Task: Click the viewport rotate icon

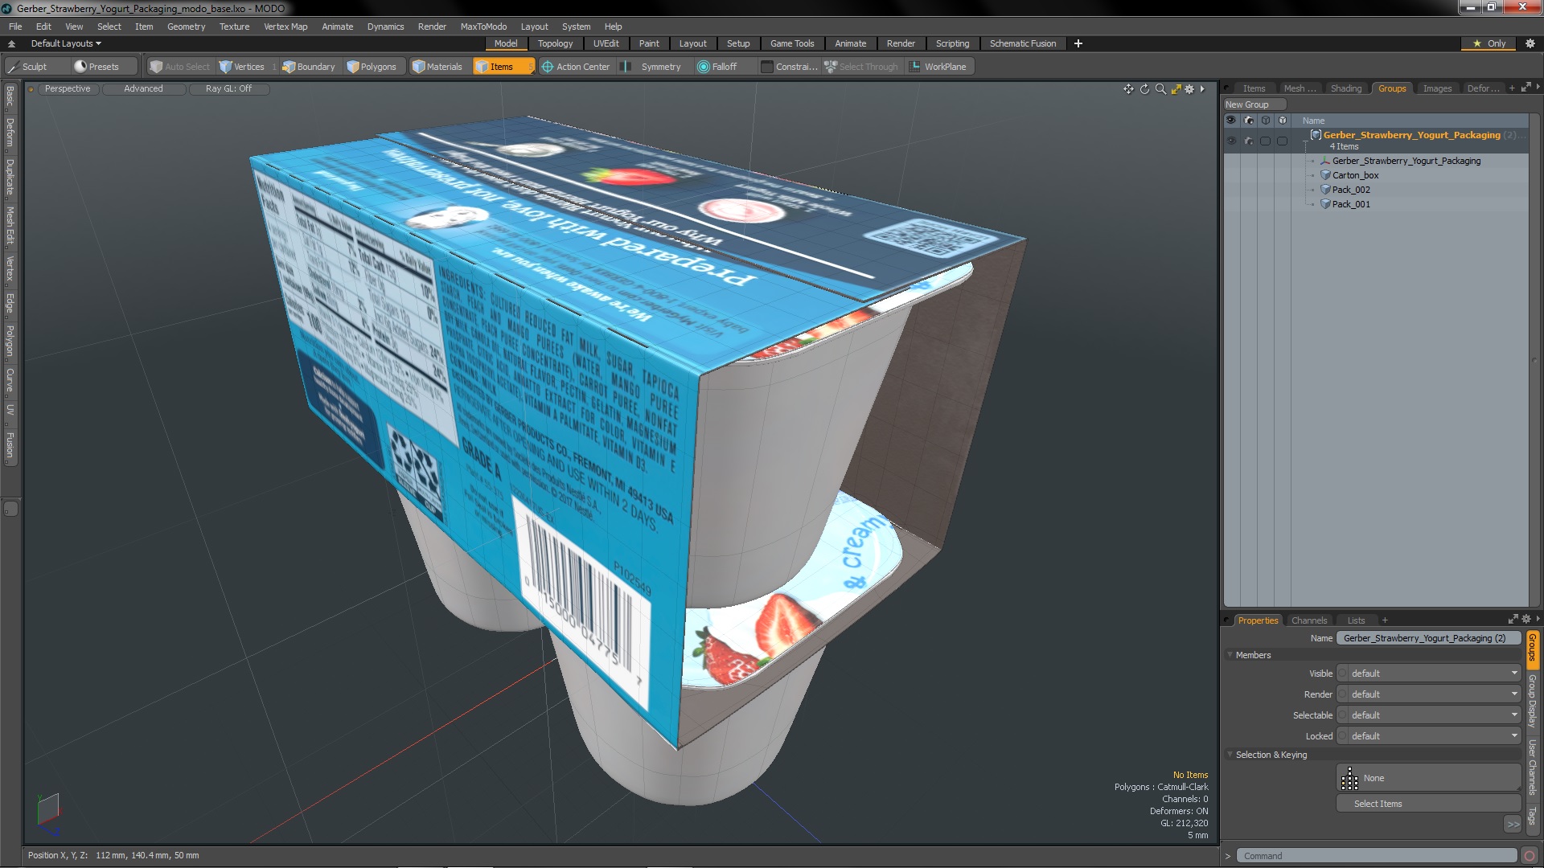Action: pyautogui.click(x=1144, y=89)
